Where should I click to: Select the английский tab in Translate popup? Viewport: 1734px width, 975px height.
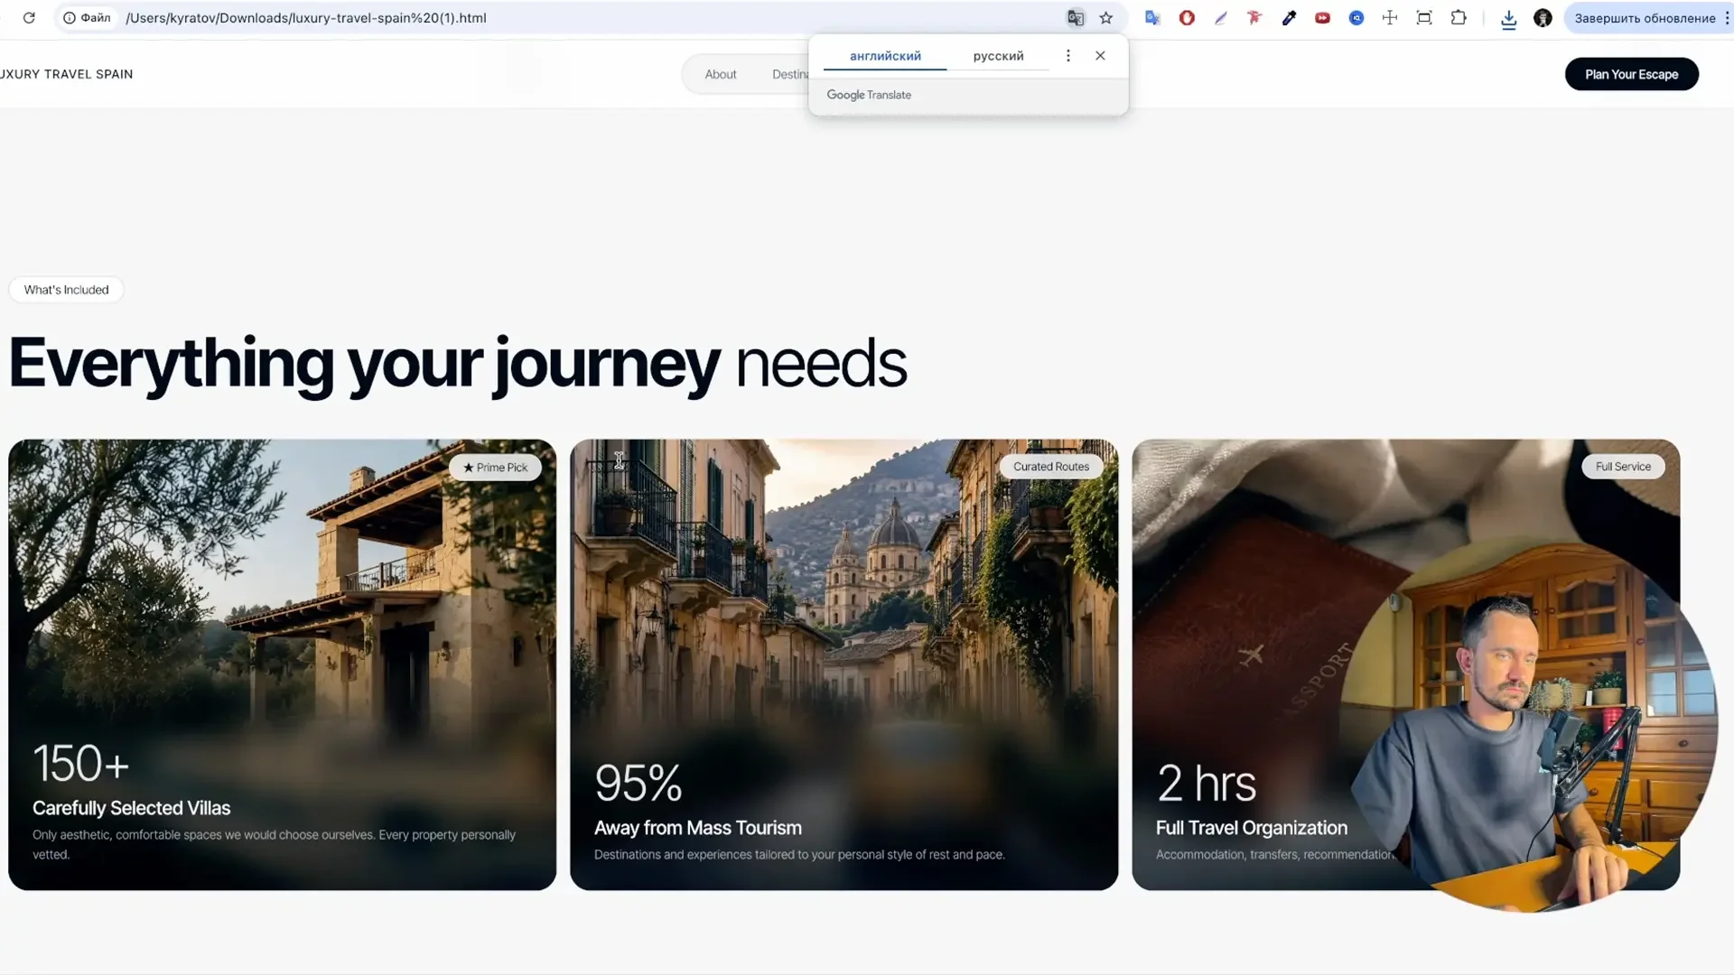tap(885, 56)
